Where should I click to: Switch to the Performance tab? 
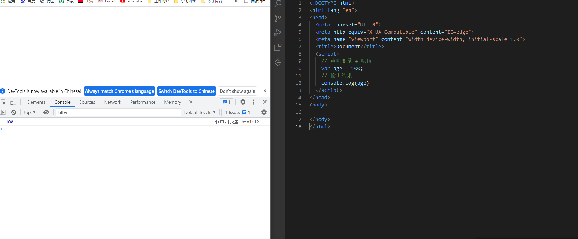143,102
